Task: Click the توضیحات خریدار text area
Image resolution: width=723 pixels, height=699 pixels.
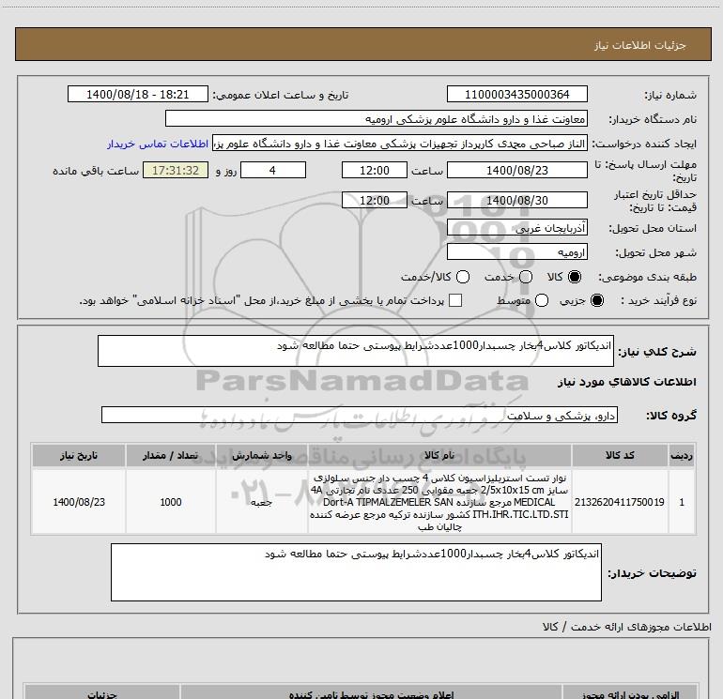Action: click(355, 571)
